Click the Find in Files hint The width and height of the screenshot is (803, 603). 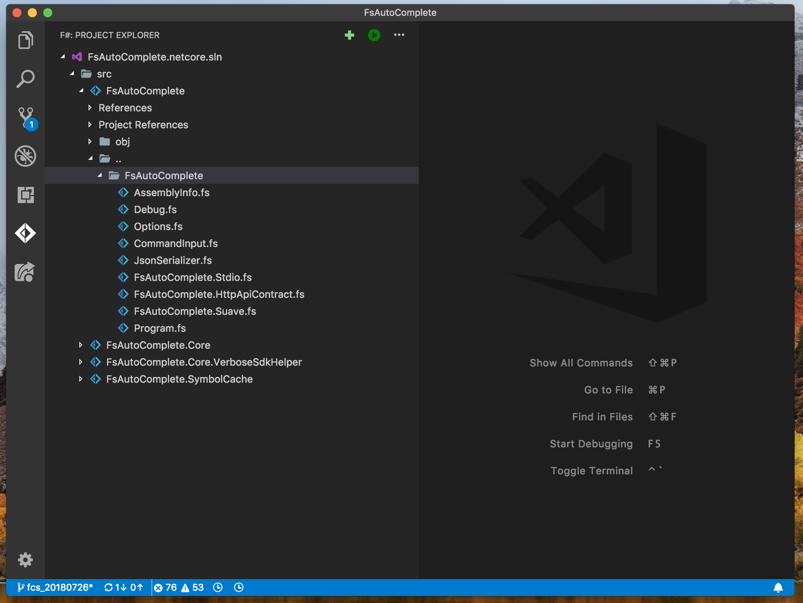click(602, 417)
